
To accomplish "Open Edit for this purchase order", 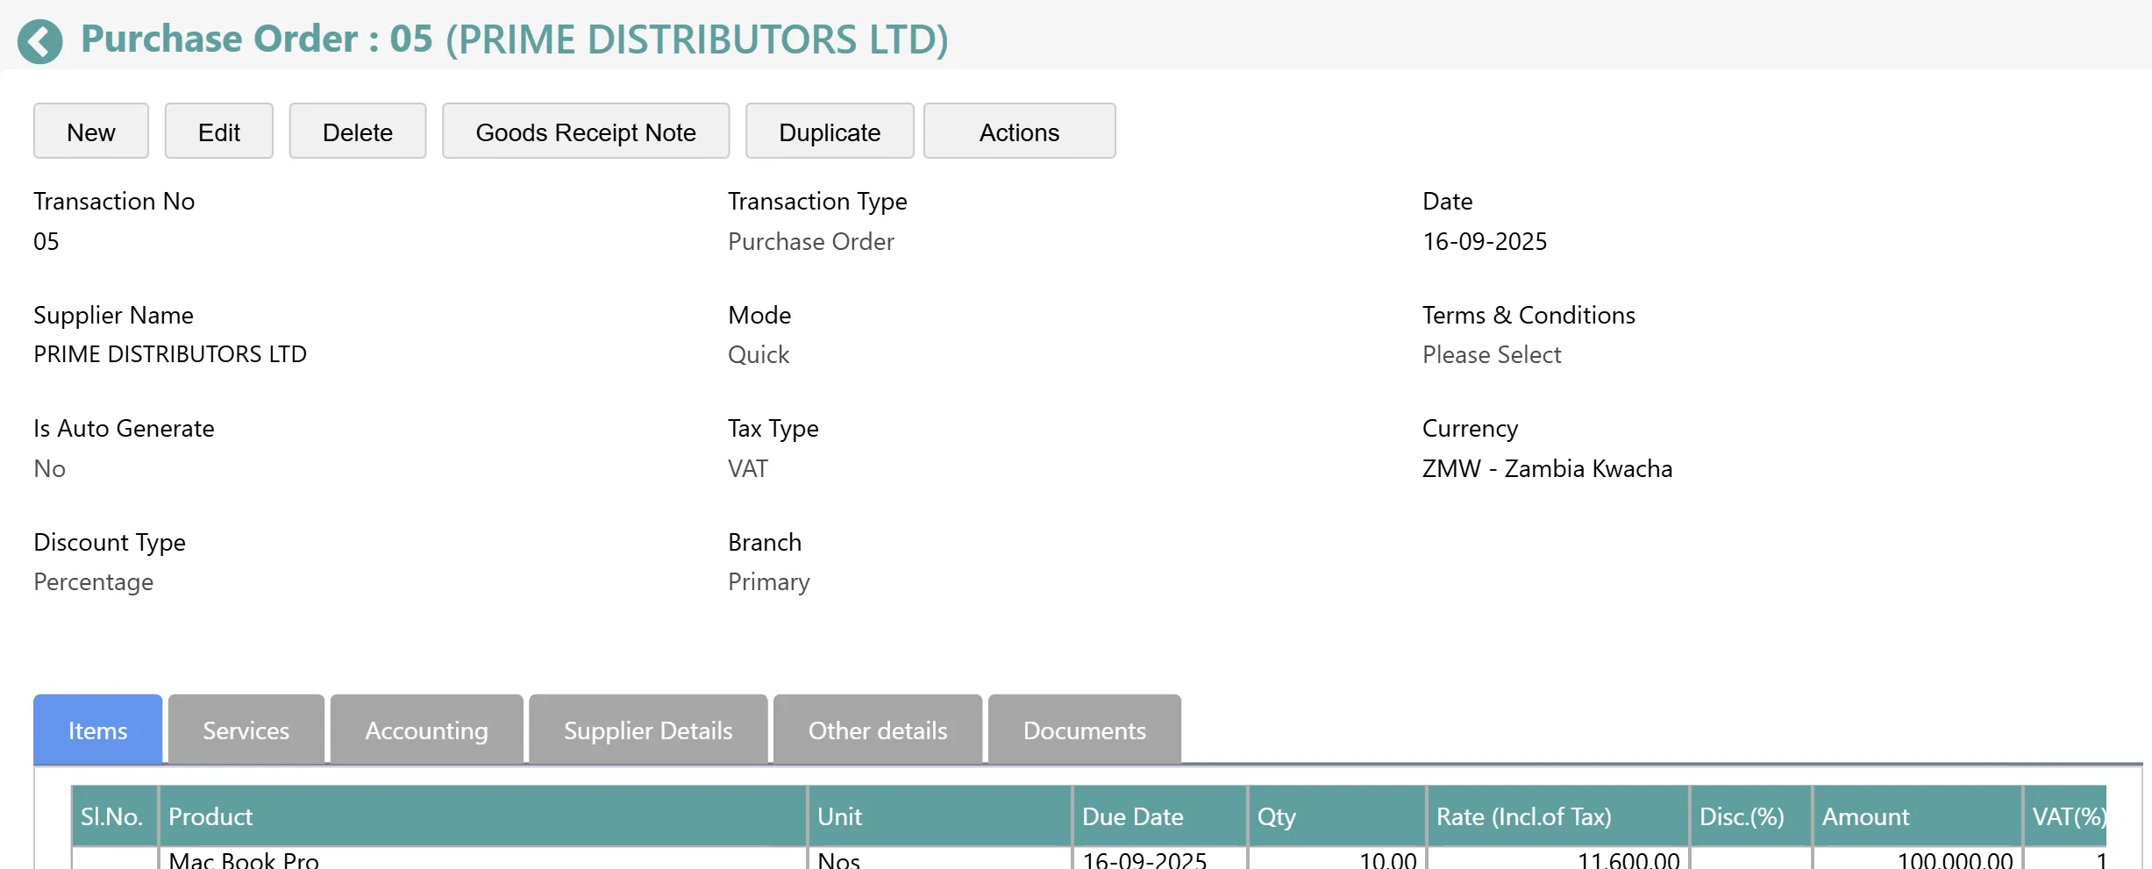I will 219,132.
